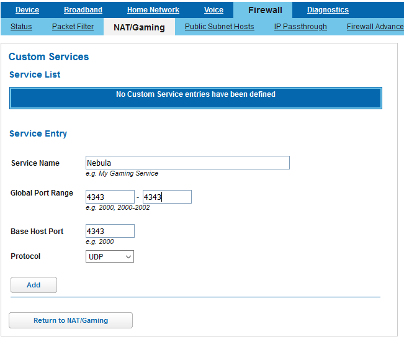Open the Diagnostics tab
The width and height of the screenshot is (404, 347).
[328, 10]
